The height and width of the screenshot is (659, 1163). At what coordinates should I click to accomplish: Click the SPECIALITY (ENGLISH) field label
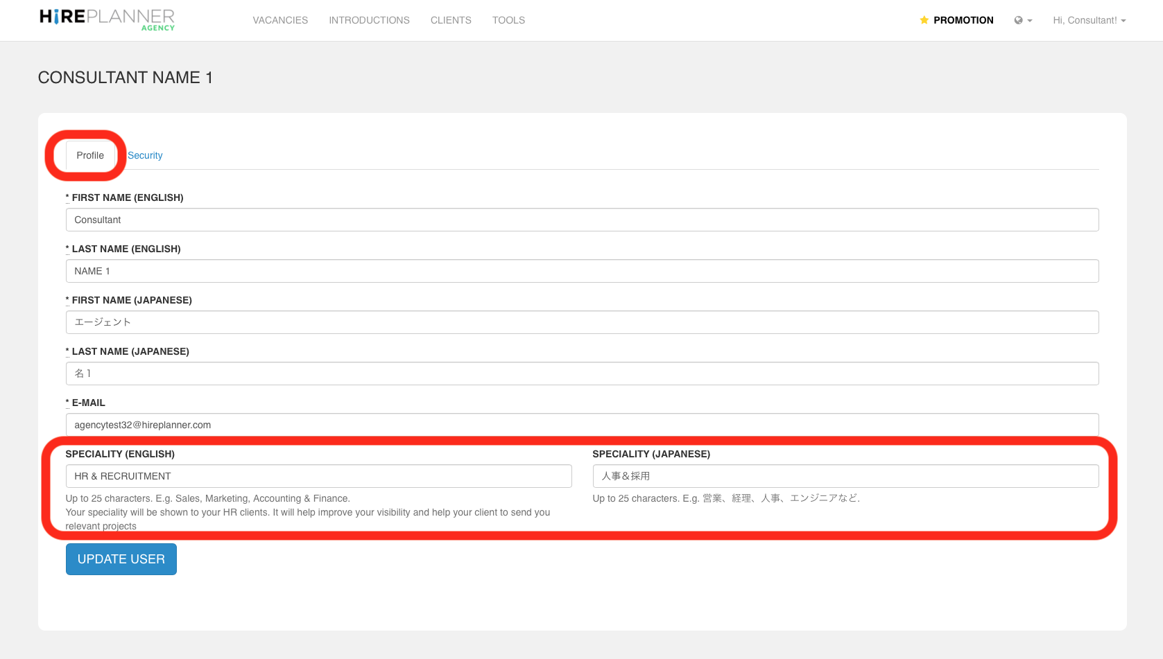pos(120,454)
